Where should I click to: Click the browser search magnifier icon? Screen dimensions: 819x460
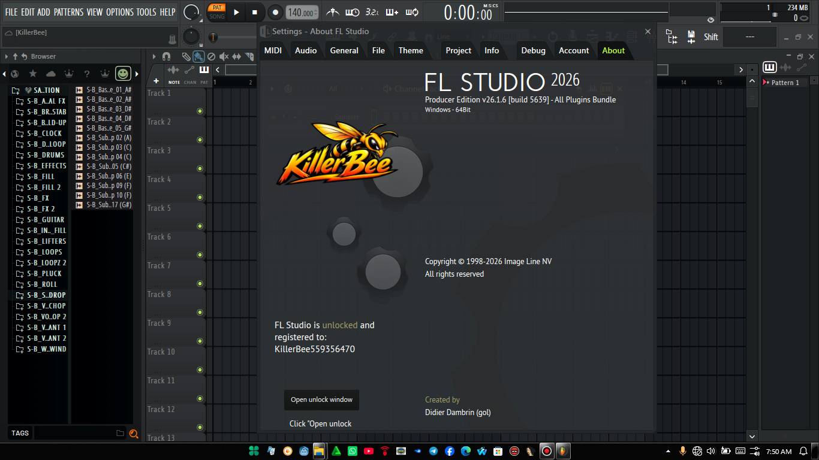(x=134, y=434)
